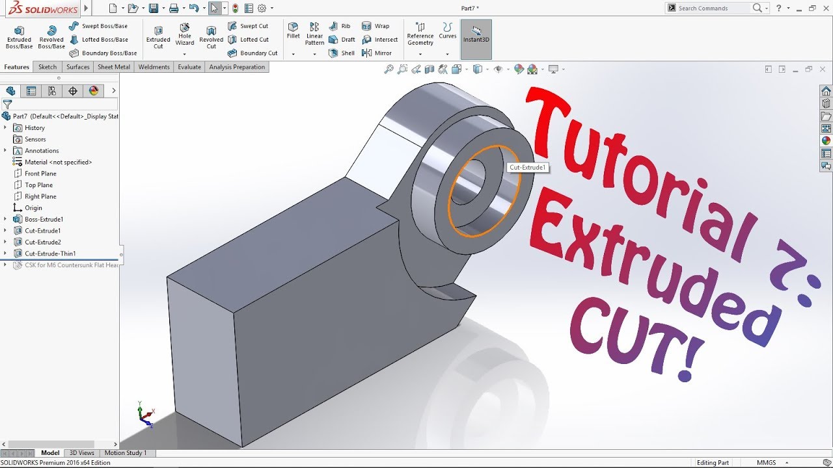Click the Undo icon
This screenshot has height=468, width=833.
193,8
